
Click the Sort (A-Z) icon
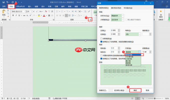[x=85, y=11]
